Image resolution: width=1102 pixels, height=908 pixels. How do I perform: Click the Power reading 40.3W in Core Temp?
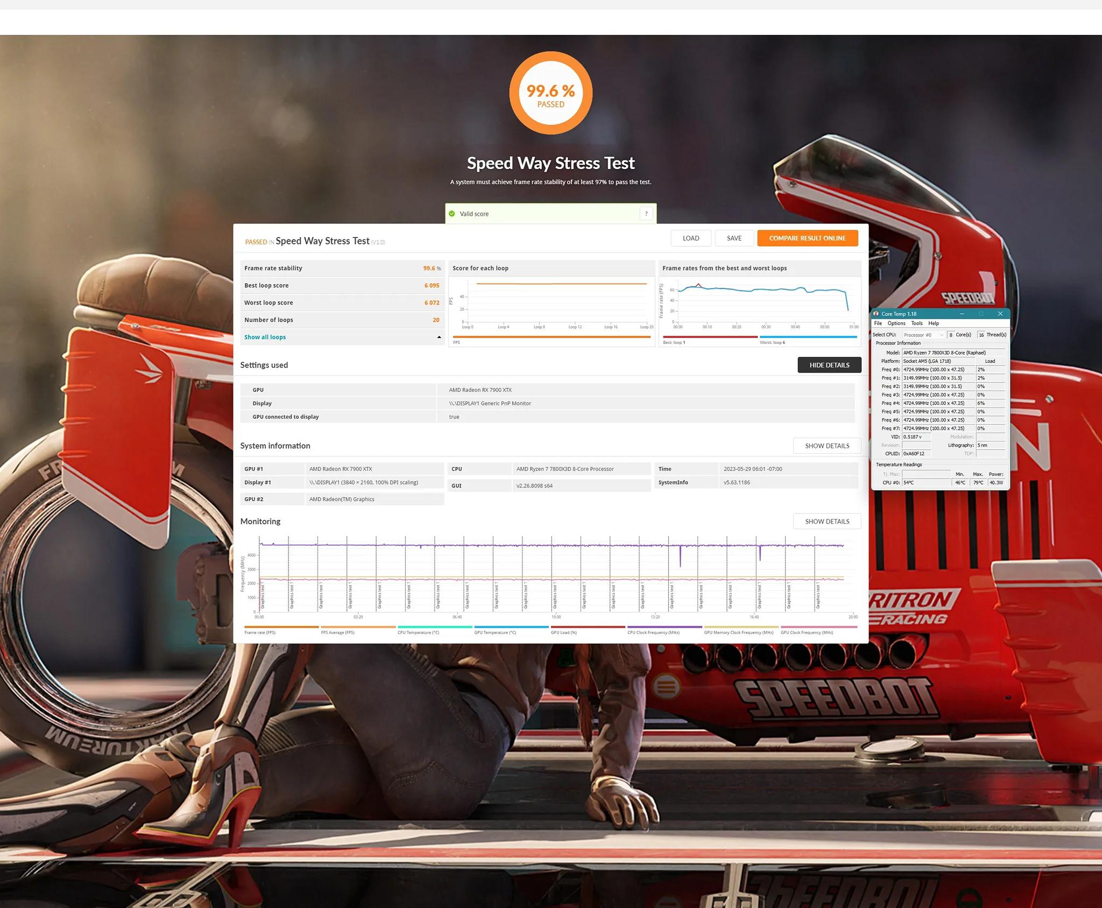coord(997,483)
